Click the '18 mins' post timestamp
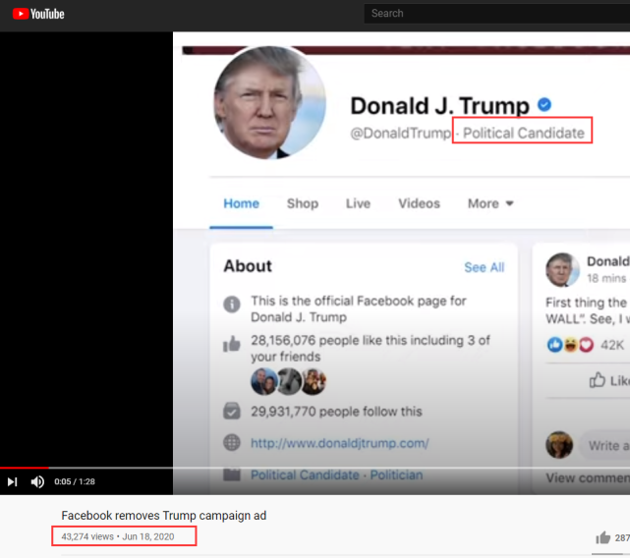The width and height of the screenshot is (630, 558). 606,278
